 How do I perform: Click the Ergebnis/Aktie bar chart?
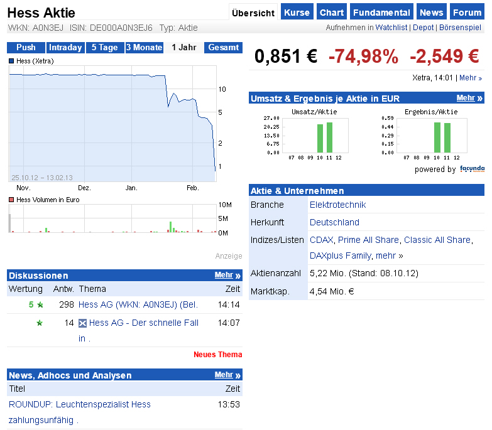[x=432, y=136]
